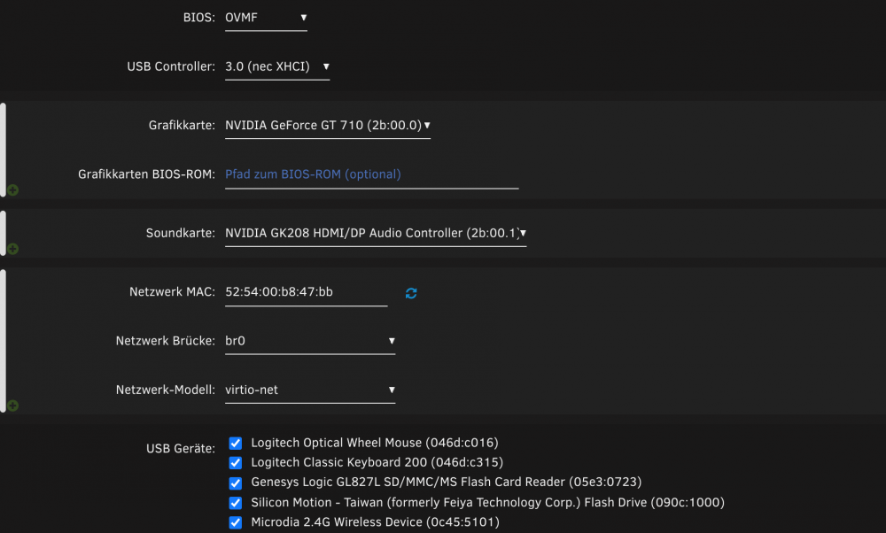Viewport: 886px width, 533px height.
Task: Toggle Silicon Motion Flash Drive checkbox
Action: [235, 503]
